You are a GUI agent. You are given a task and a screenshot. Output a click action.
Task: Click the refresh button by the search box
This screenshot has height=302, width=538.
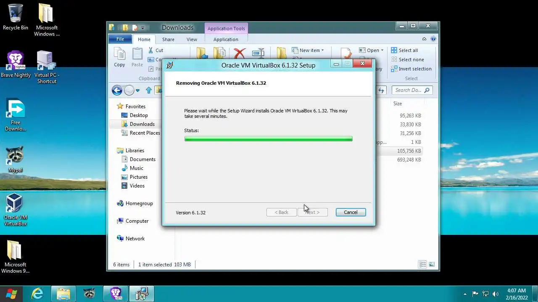coord(382,90)
